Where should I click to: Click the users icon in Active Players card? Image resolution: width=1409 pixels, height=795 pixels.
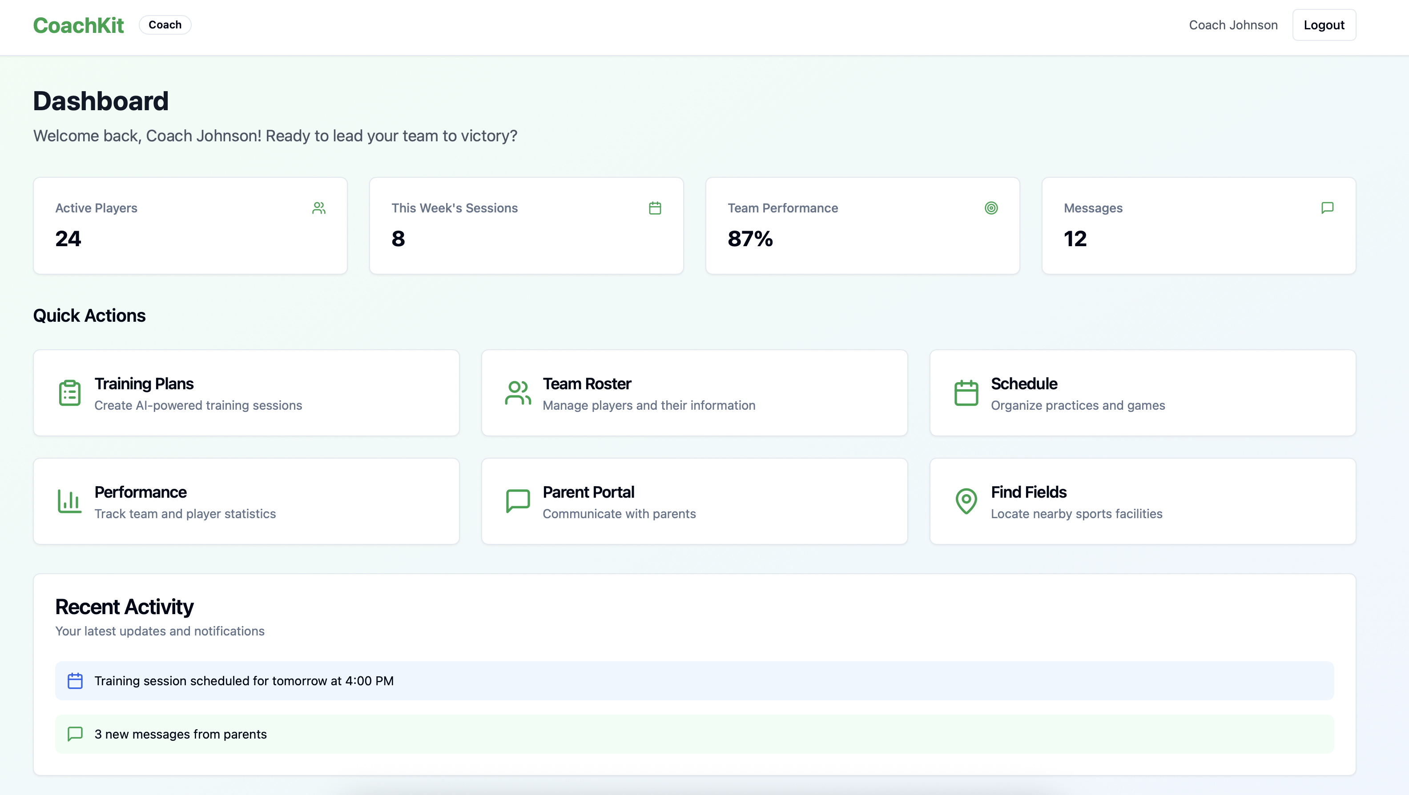coord(319,208)
